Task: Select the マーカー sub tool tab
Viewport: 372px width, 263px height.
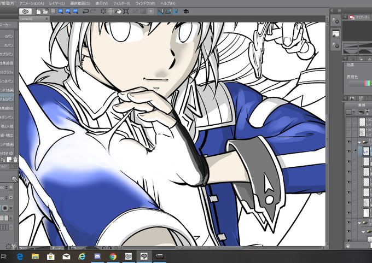Action: 9,25
